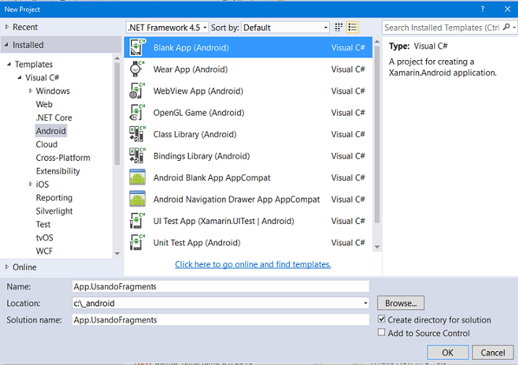Select UI Test App (Xamarin.UITest | Android) text

click(x=224, y=221)
